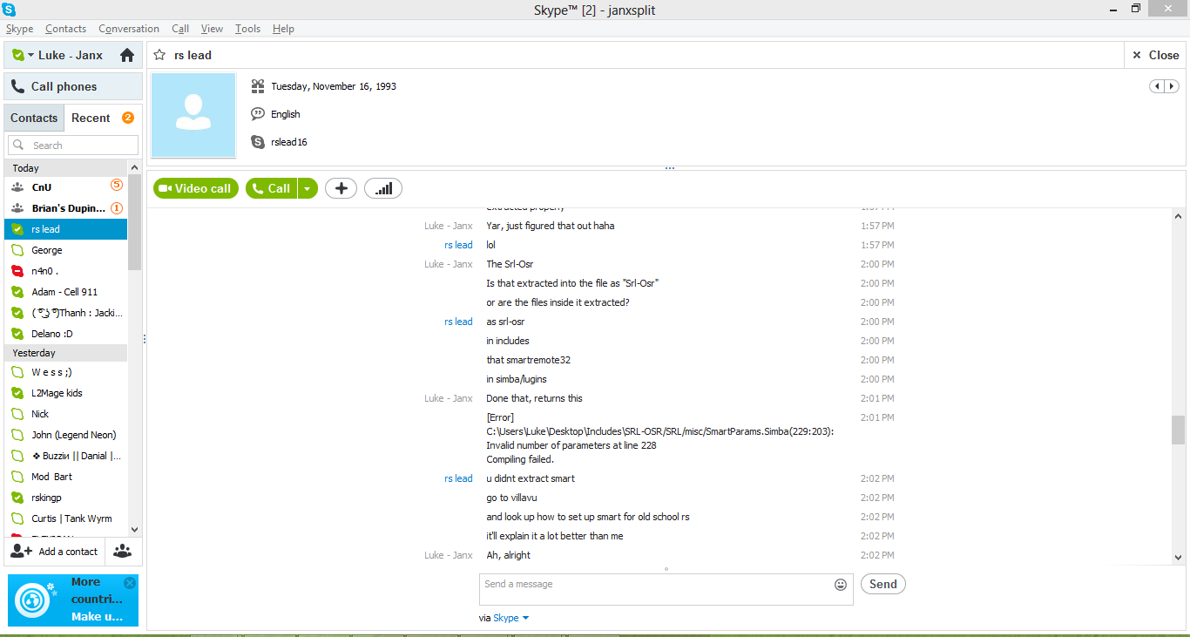Viewport: 1190px width, 637px height.
Task: Click the profile panel left arrow
Action: pos(1157,86)
